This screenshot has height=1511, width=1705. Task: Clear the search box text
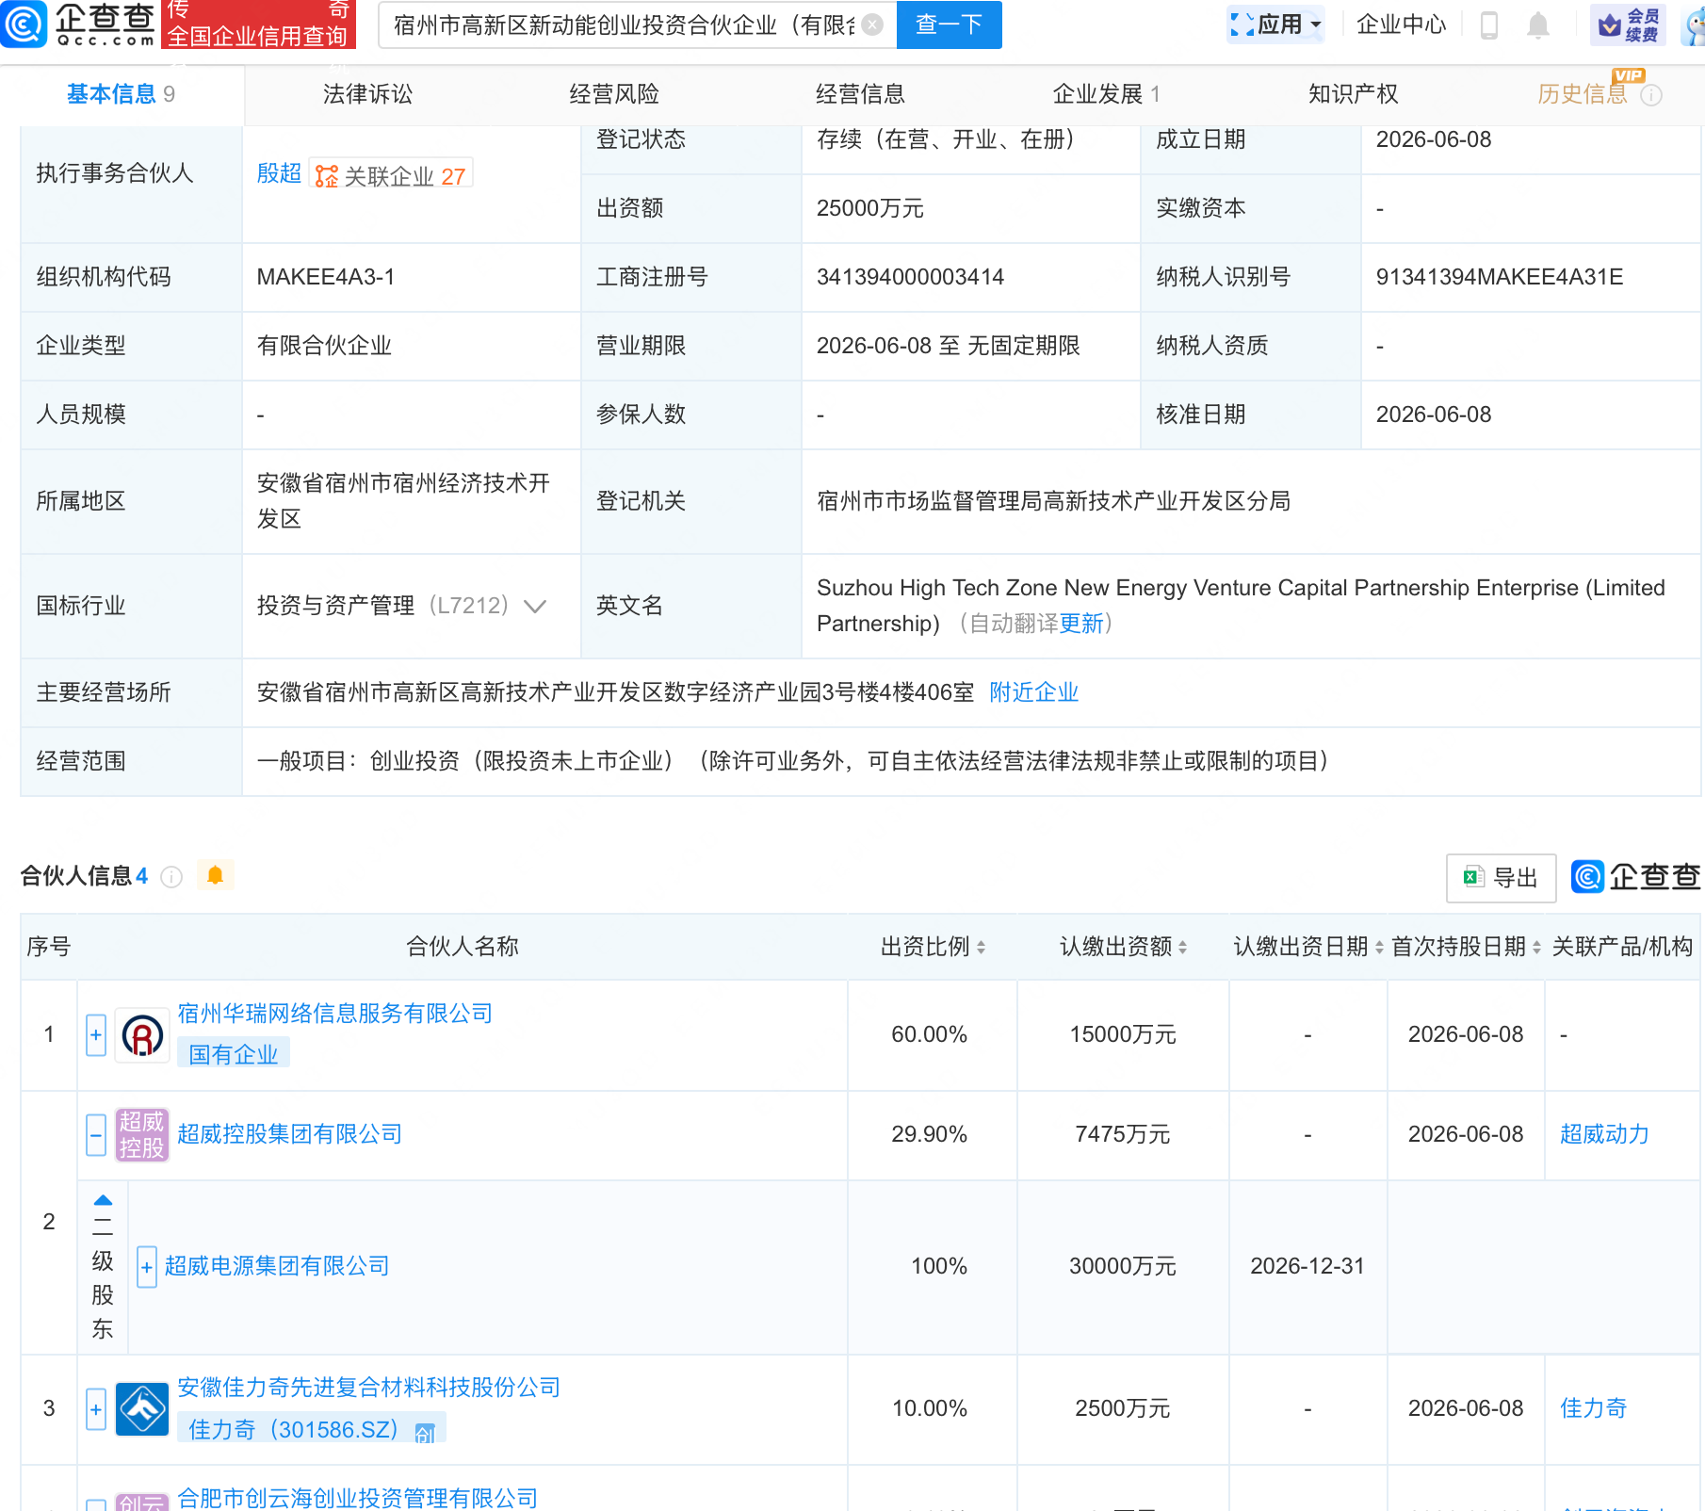point(873,24)
